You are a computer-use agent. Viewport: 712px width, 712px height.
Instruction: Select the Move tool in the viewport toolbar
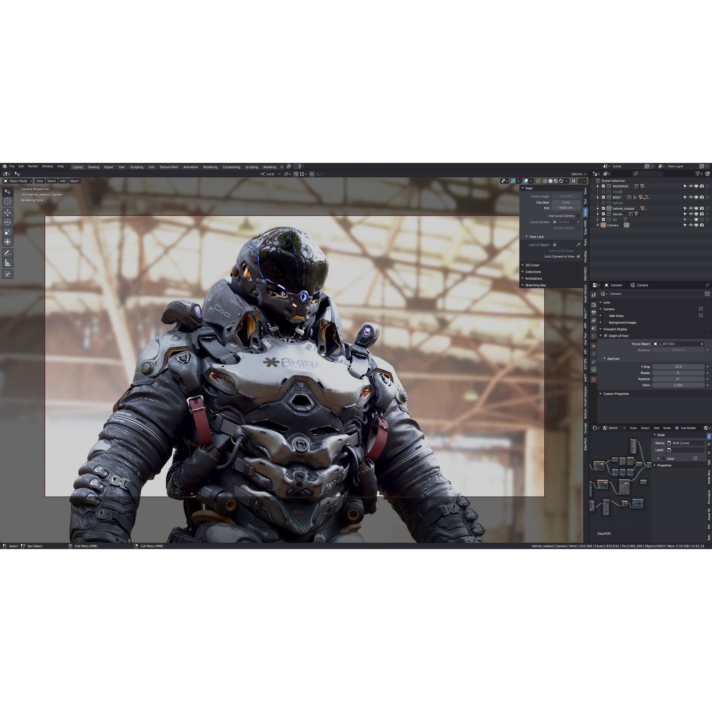click(8, 213)
